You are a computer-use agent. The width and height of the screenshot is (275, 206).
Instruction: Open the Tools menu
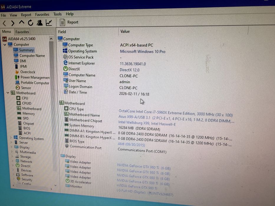(x=57, y=14)
